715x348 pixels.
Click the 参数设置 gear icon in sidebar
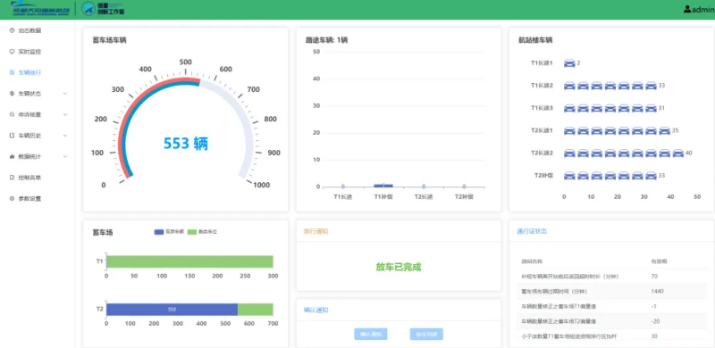(x=12, y=199)
